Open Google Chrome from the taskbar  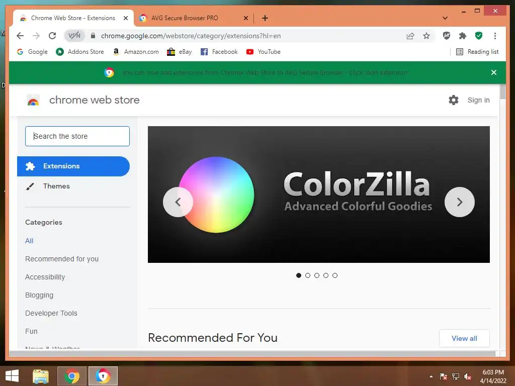72,376
